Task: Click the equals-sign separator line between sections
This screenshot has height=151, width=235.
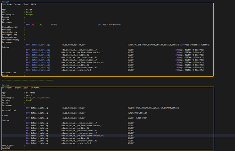Action: tap(28, 80)
